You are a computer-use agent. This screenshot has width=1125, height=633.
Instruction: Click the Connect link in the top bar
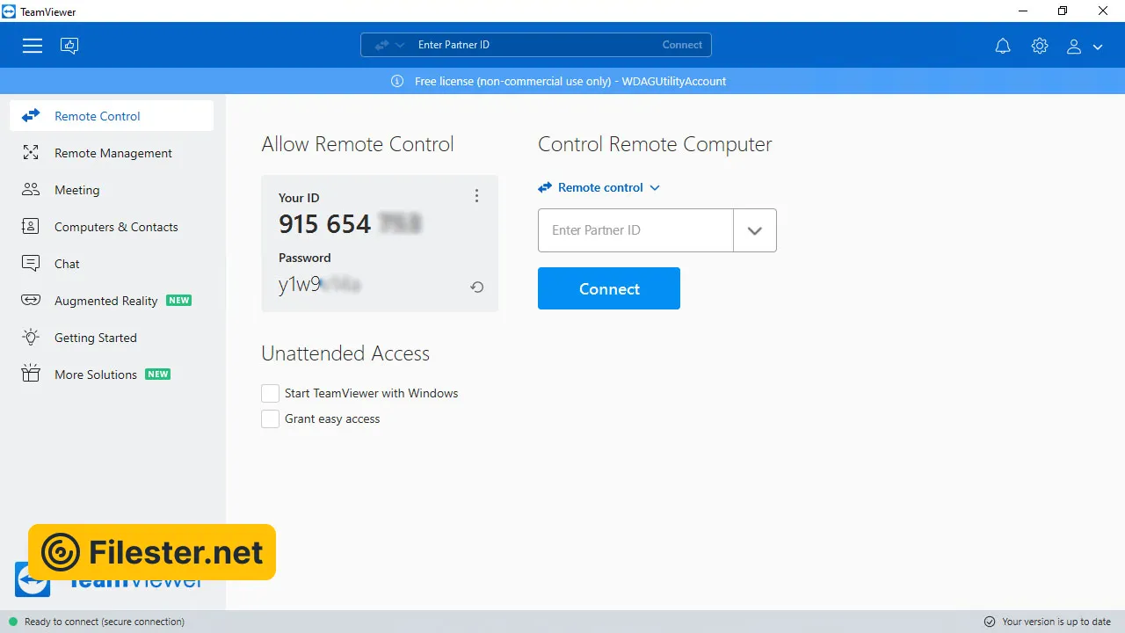(x=682, y=45)
